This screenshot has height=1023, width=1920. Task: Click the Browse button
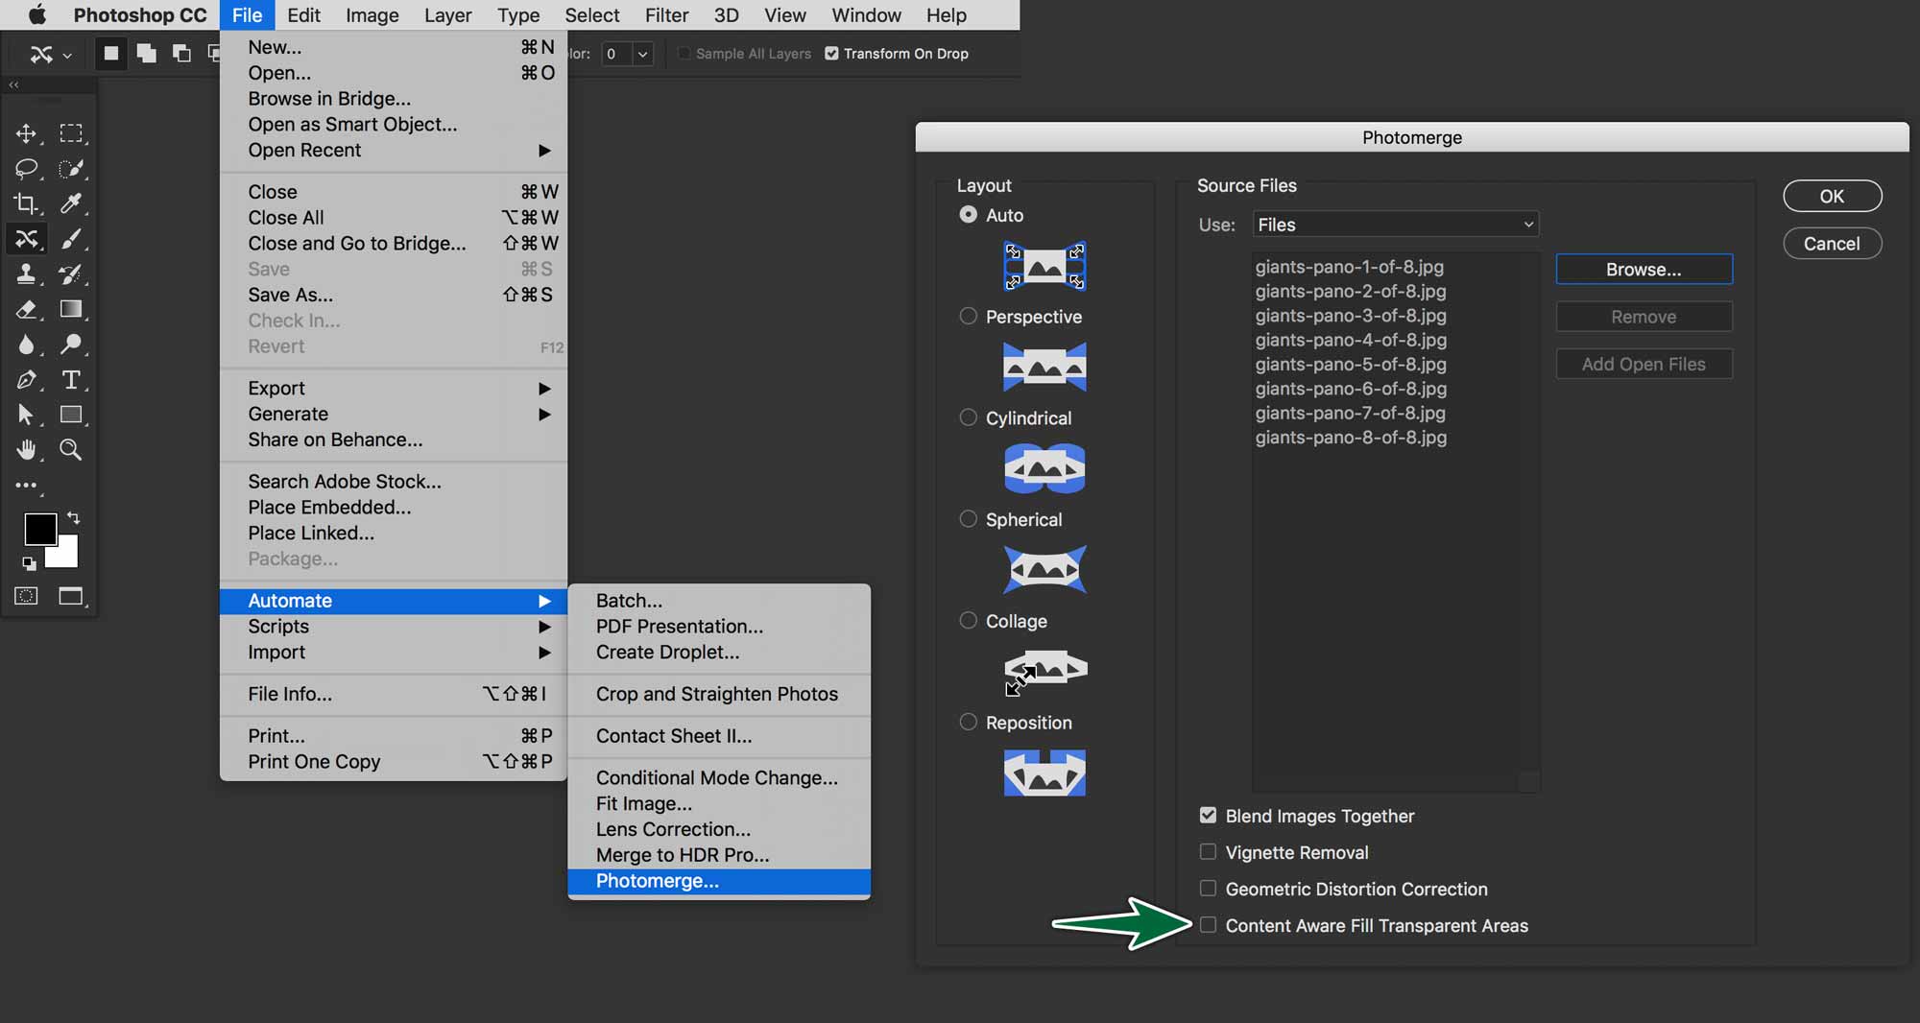[1644, 270]
